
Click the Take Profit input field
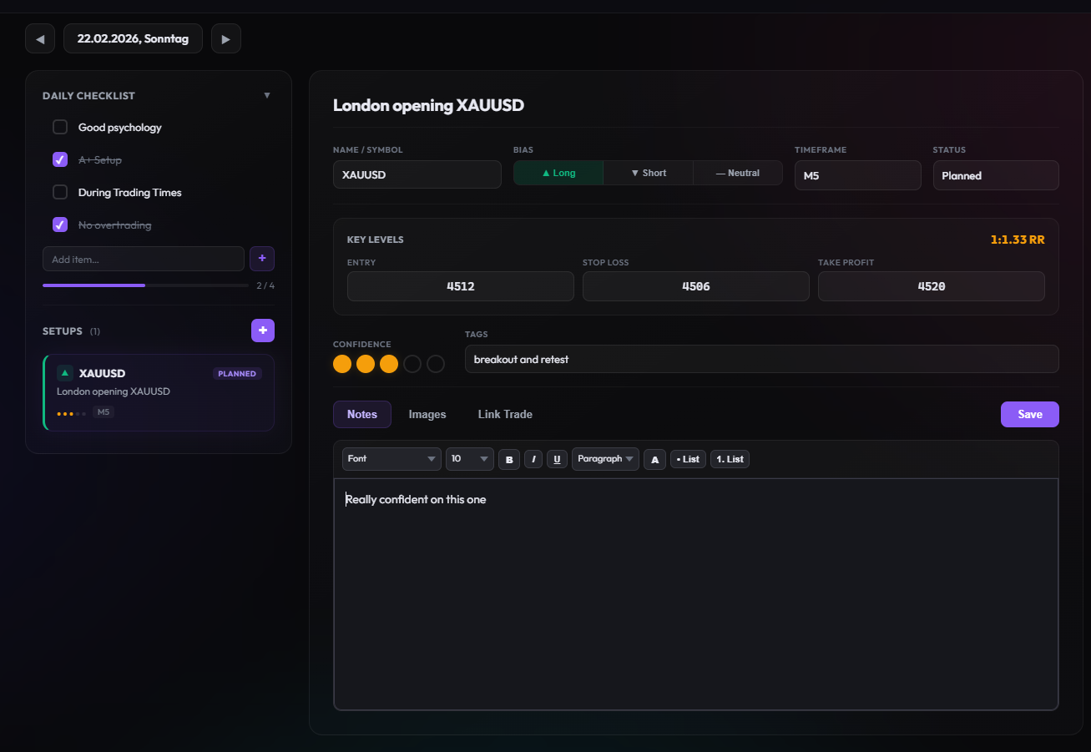[931, 286]
